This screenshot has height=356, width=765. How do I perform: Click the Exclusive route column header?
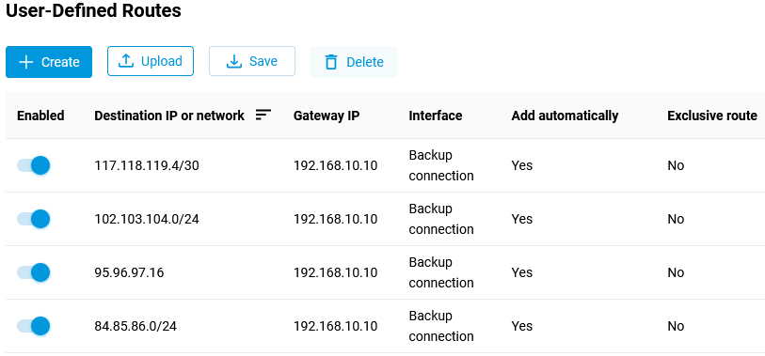[712, 116]
